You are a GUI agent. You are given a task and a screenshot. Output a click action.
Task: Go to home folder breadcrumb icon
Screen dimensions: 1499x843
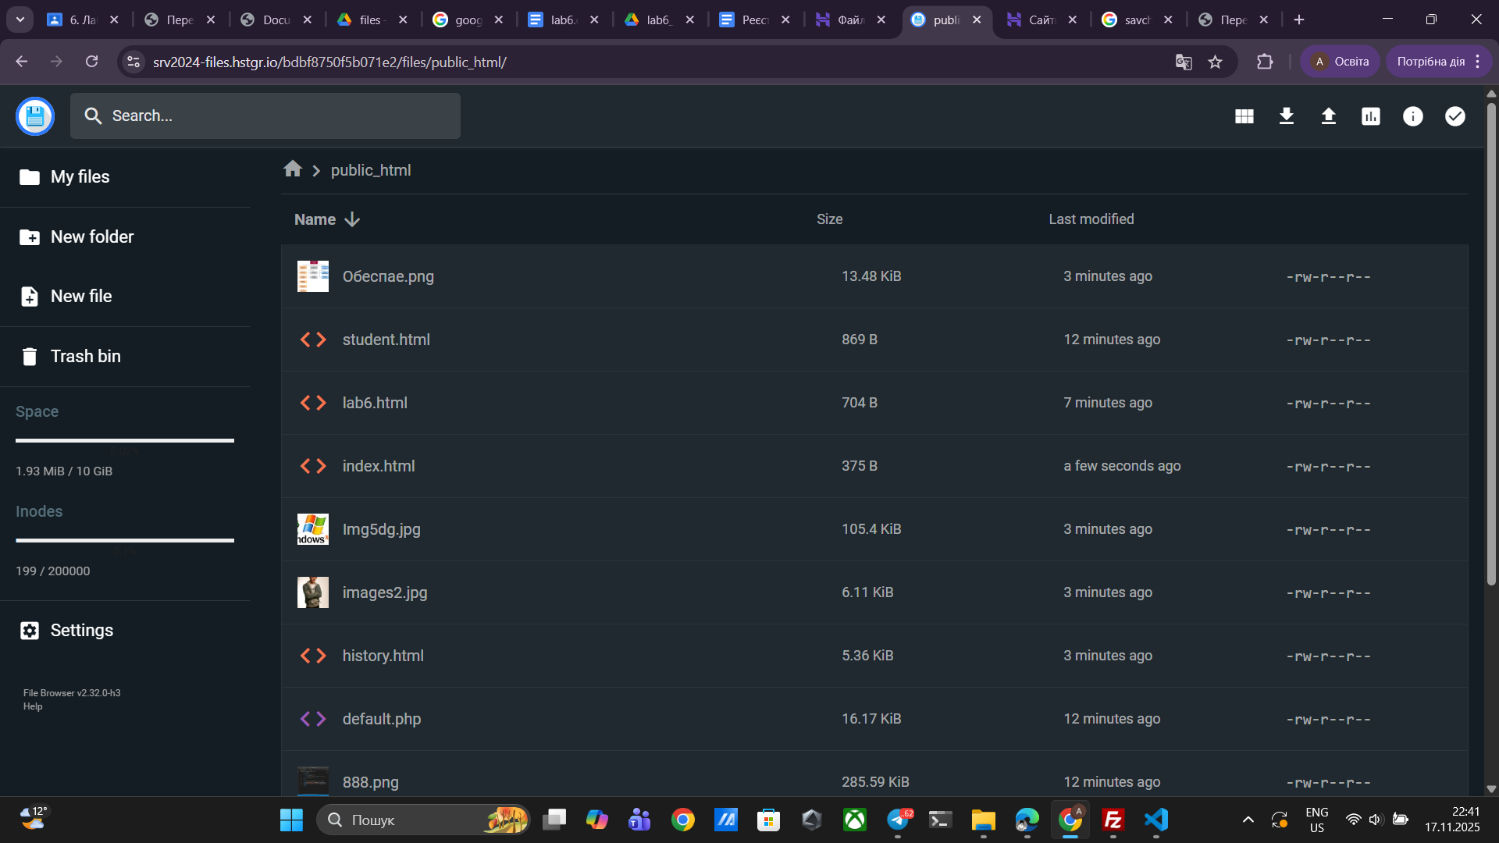click(293, 169)
